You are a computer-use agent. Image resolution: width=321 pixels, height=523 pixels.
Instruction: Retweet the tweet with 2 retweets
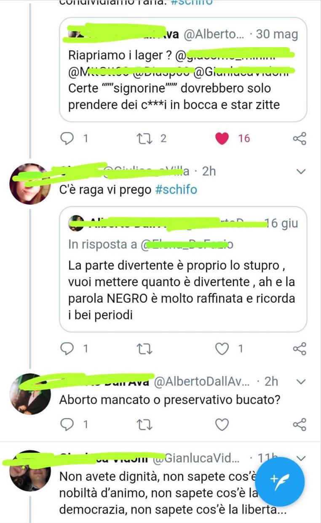(x=146, y=138)
